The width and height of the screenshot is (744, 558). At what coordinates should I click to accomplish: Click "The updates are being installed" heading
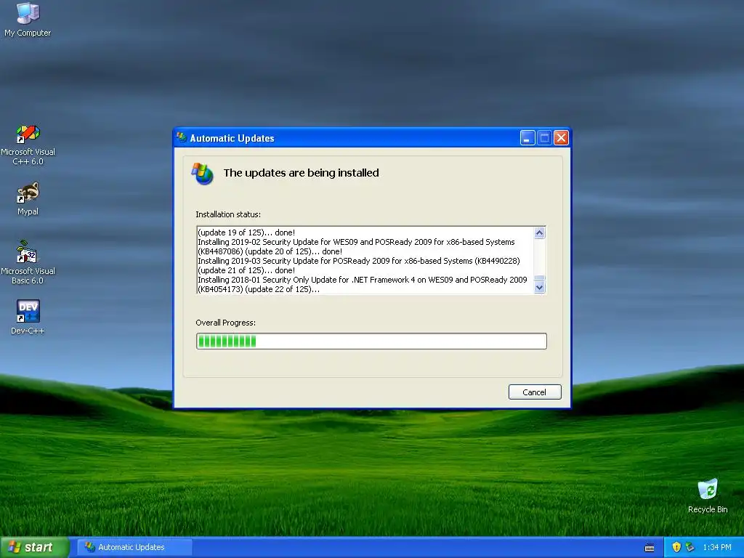coord(302,173)
